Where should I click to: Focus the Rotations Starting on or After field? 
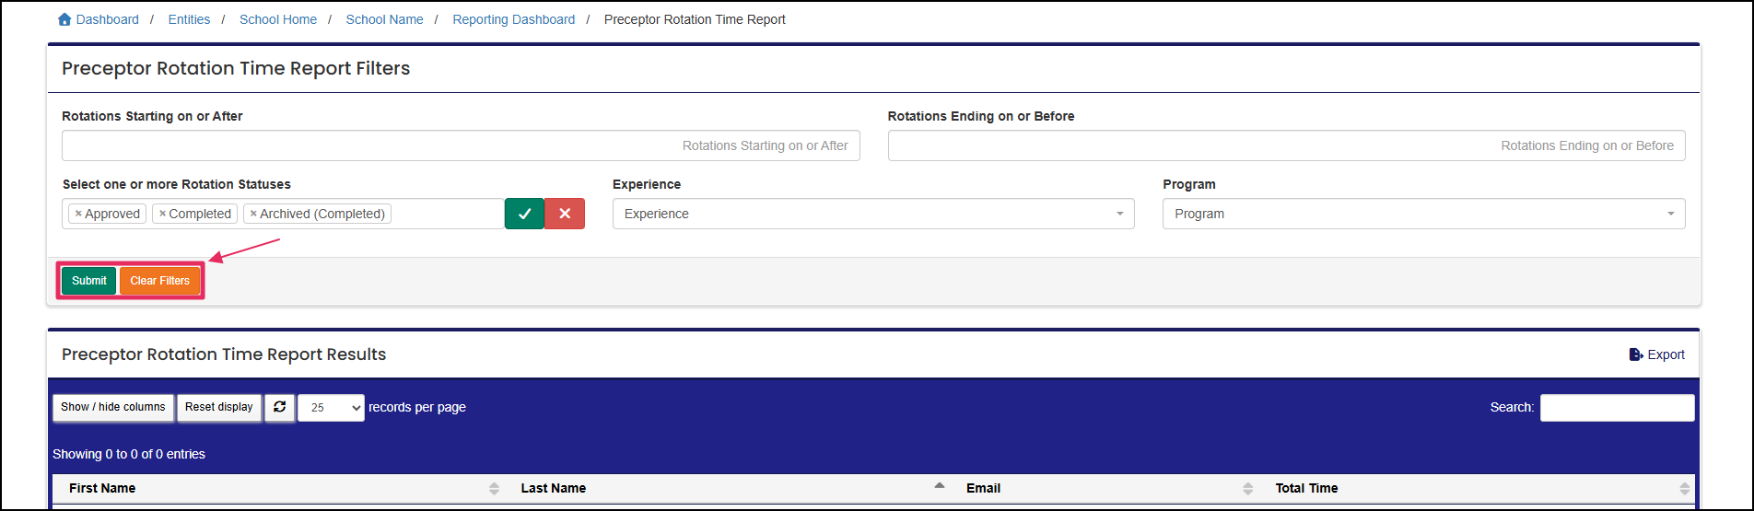pyautogui.click(x=461, y=145)
